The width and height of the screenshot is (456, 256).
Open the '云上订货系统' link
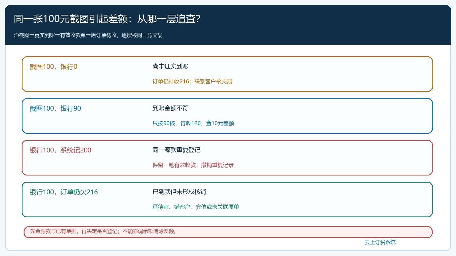(380, 242)
